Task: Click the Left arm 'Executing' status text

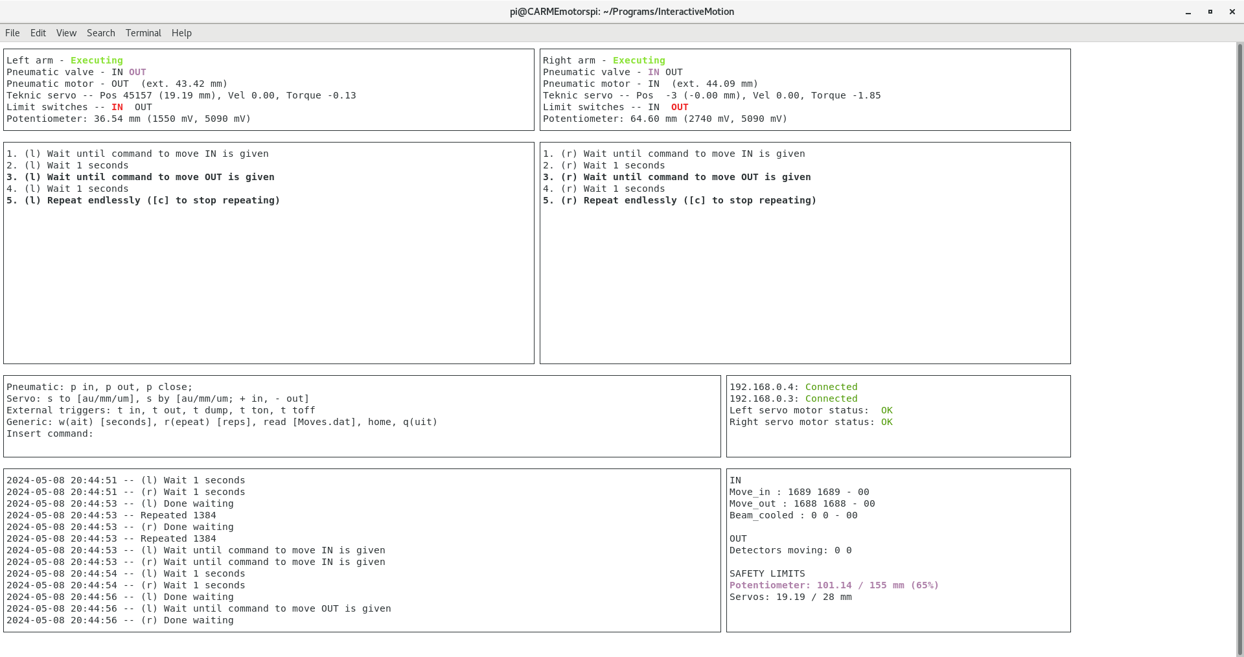Action: [x=97, y=61]
